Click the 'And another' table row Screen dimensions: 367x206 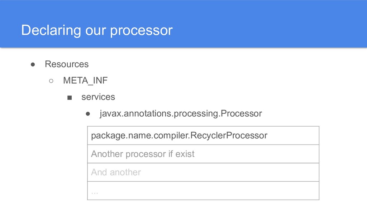point(203,172)
